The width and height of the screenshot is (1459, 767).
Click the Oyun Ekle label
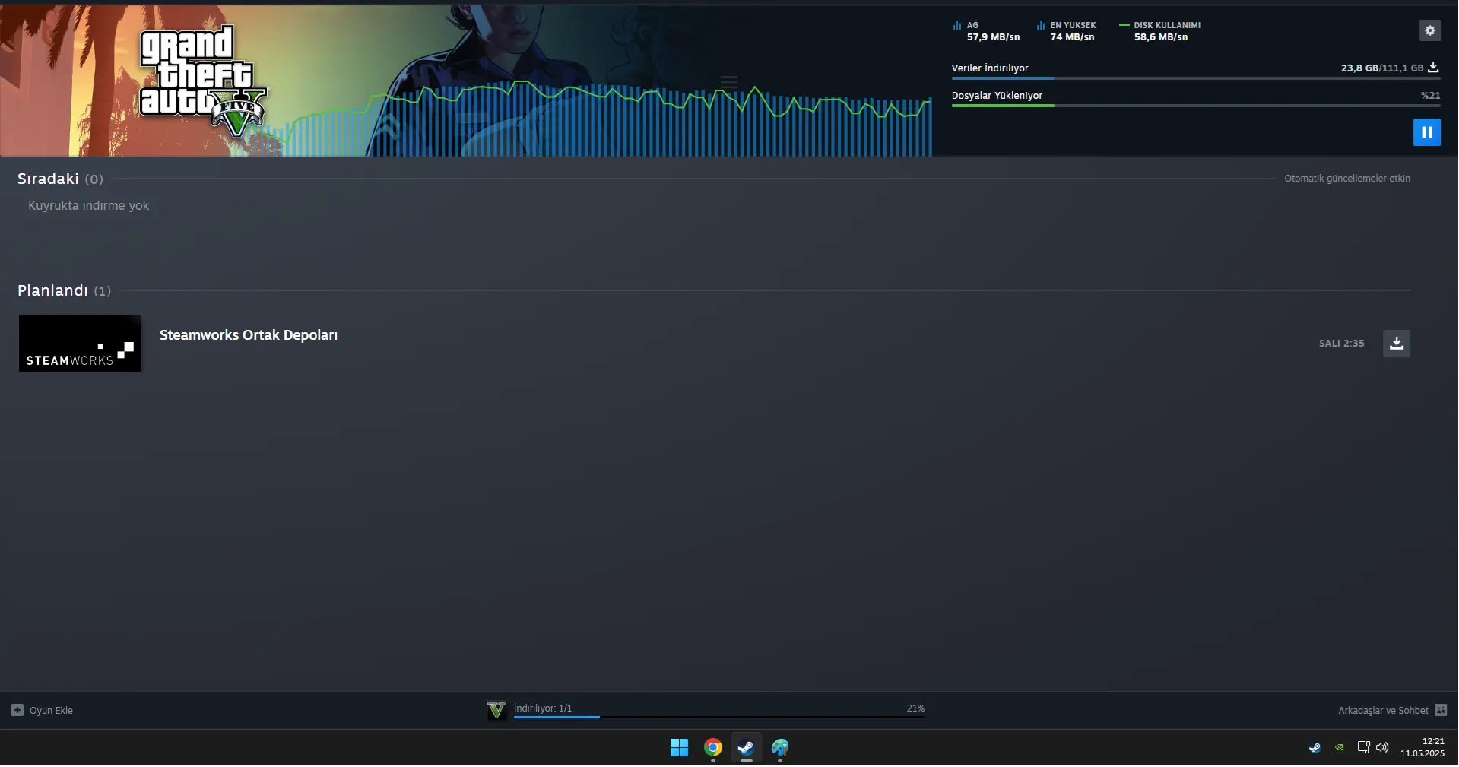point(51,711)
